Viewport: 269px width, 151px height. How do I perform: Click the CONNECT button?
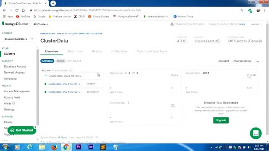[x=224, y=61]
